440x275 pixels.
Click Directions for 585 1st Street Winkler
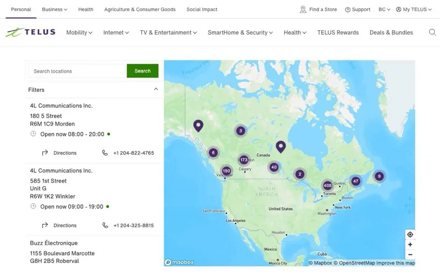click(x=59, y=226)
